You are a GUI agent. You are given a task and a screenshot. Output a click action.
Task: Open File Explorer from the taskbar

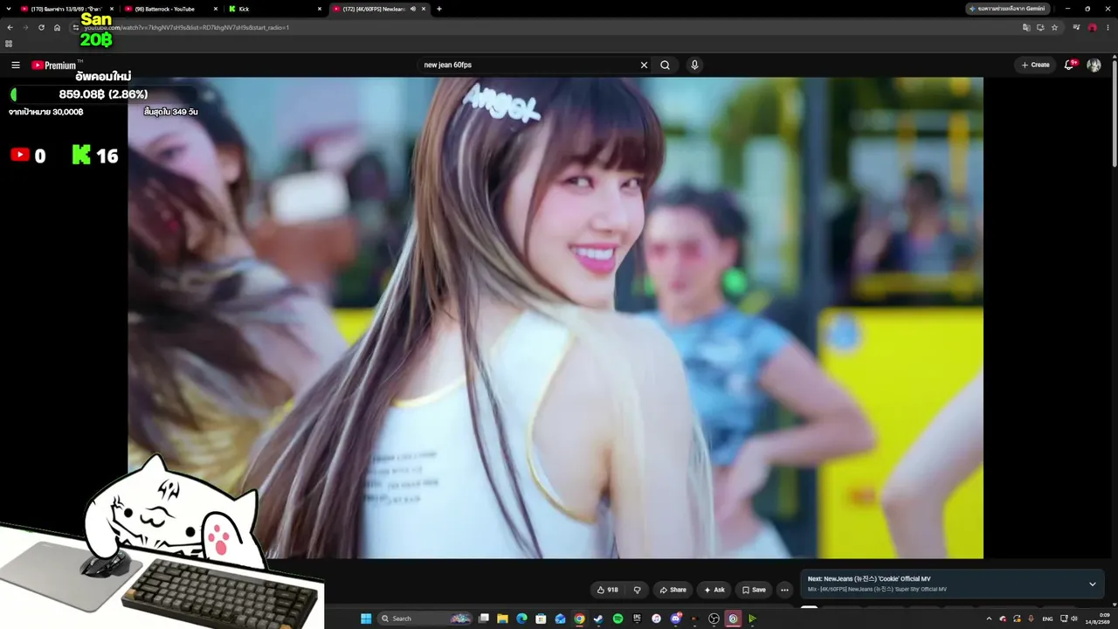pyautogui.click(x=502, y=619)
